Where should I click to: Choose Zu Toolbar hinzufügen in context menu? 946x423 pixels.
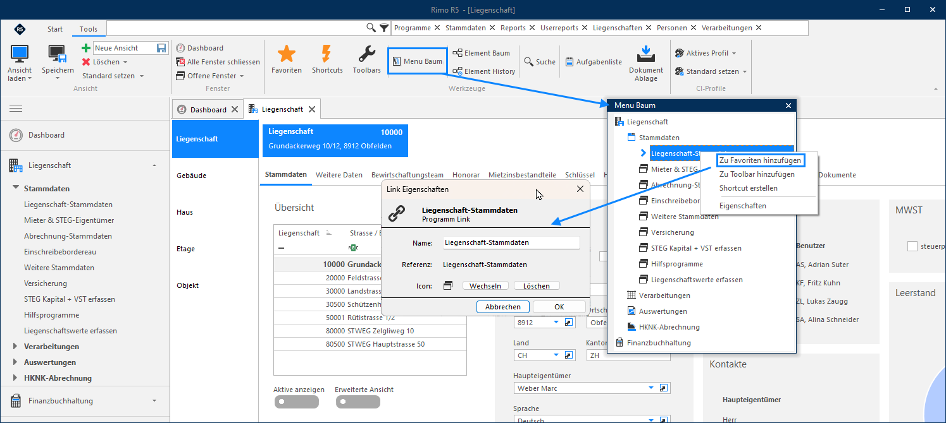(x=757, y=174)
